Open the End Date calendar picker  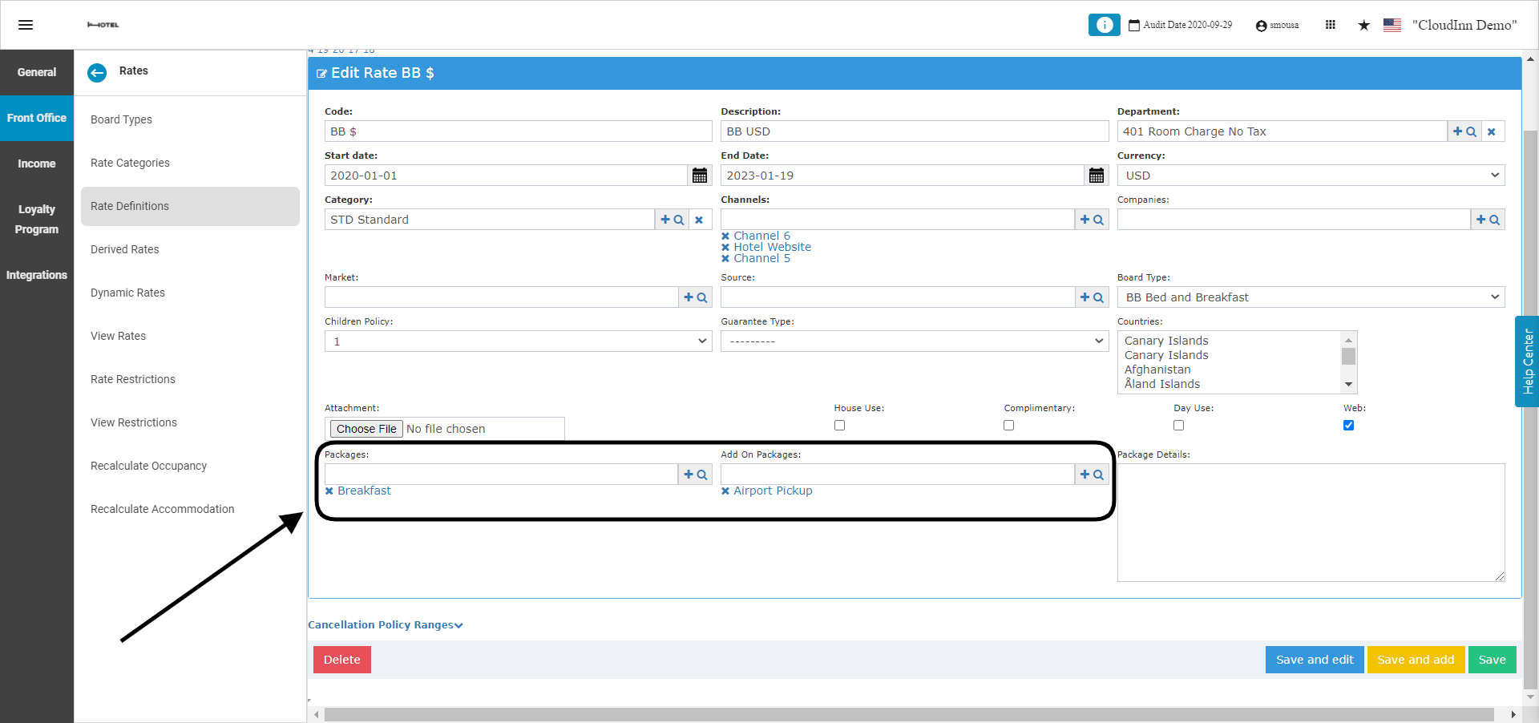pos(1097,176)
